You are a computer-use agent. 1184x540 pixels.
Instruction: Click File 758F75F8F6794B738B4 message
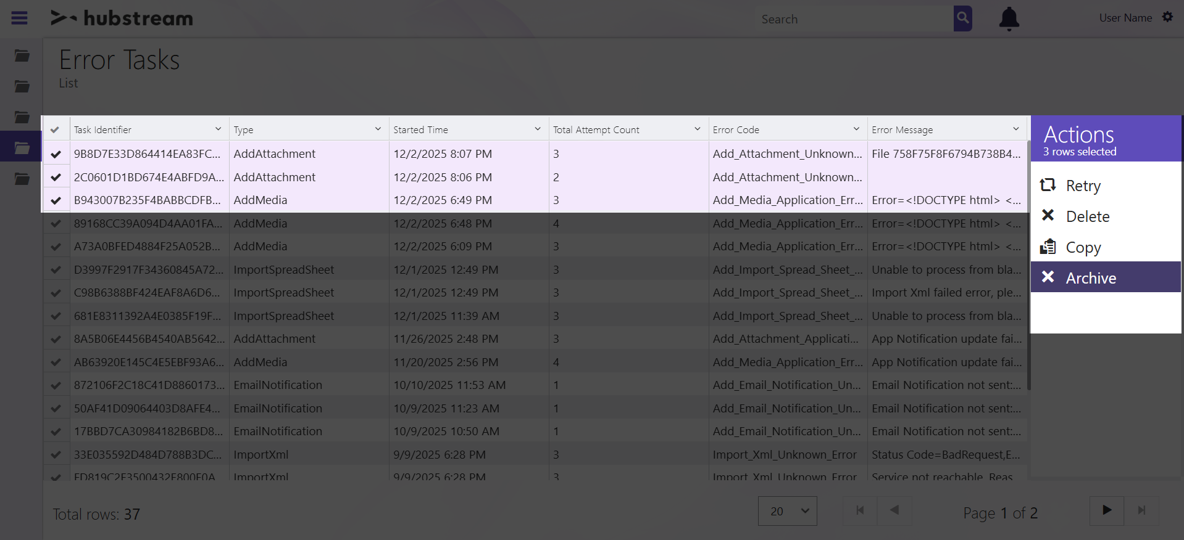click(x=946, y=154)
